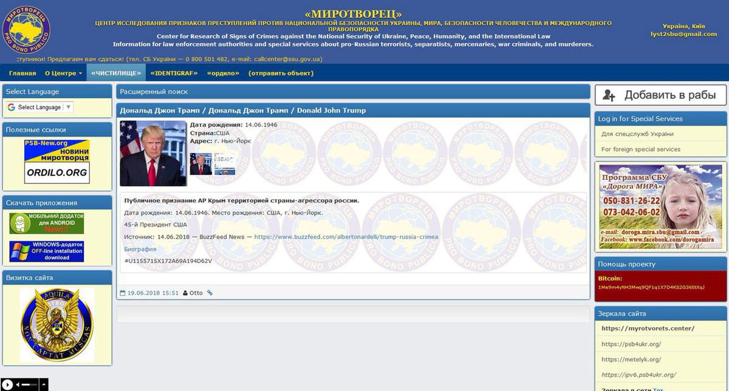This screenshot has width=729, height=391.
Task: Expand the О Центре menu
Action: (x=63, y=73)
